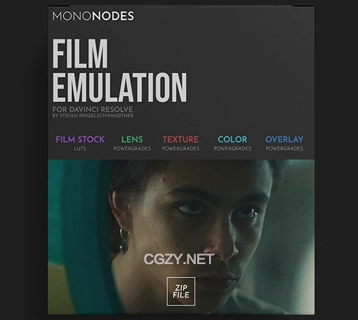
Task: Select the OVERLAY category label
Action: click(x=285, y=139)
